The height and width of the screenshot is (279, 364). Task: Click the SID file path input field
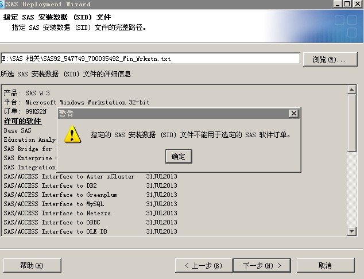tap(150, 59)
